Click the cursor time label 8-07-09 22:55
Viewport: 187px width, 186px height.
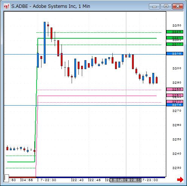126,180
